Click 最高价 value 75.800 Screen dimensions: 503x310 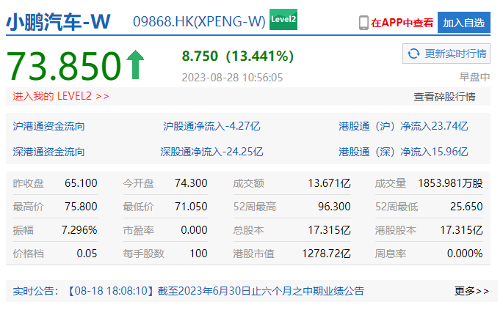81,207
